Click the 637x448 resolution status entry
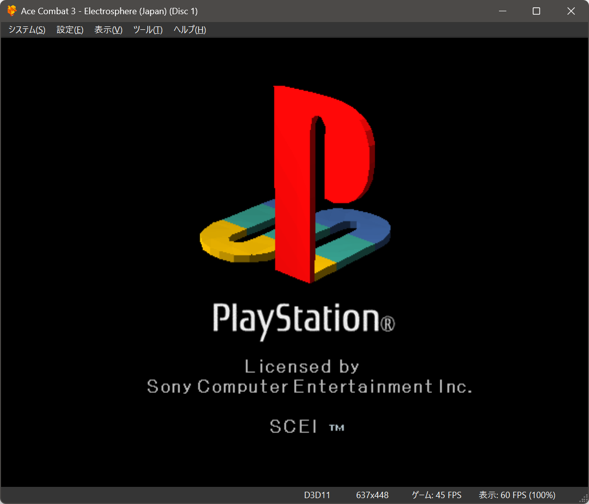 pyautogui.click(x=372, y=495)
